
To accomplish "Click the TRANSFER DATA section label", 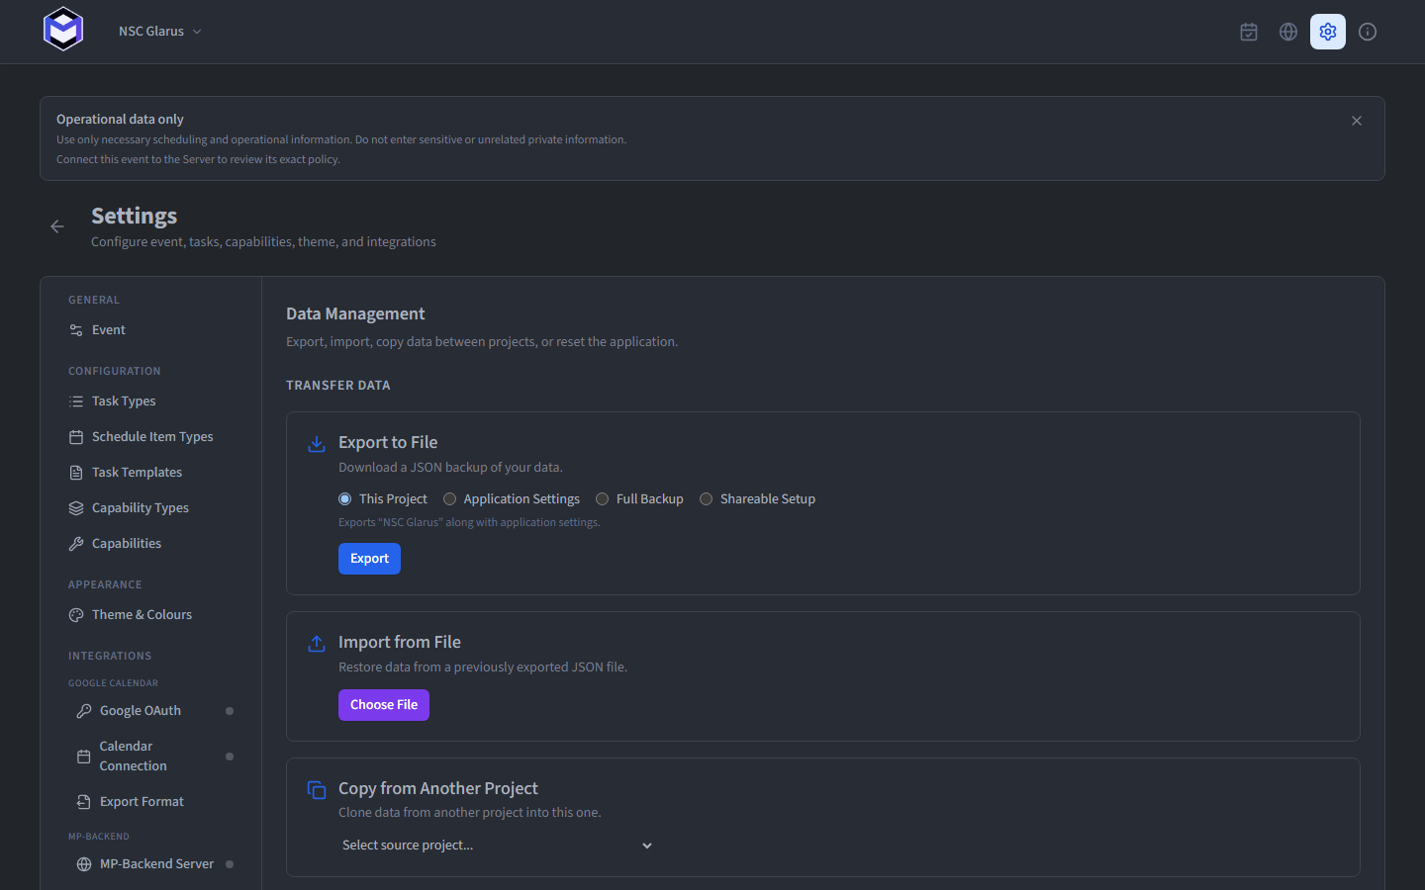I will pos(338,386).
